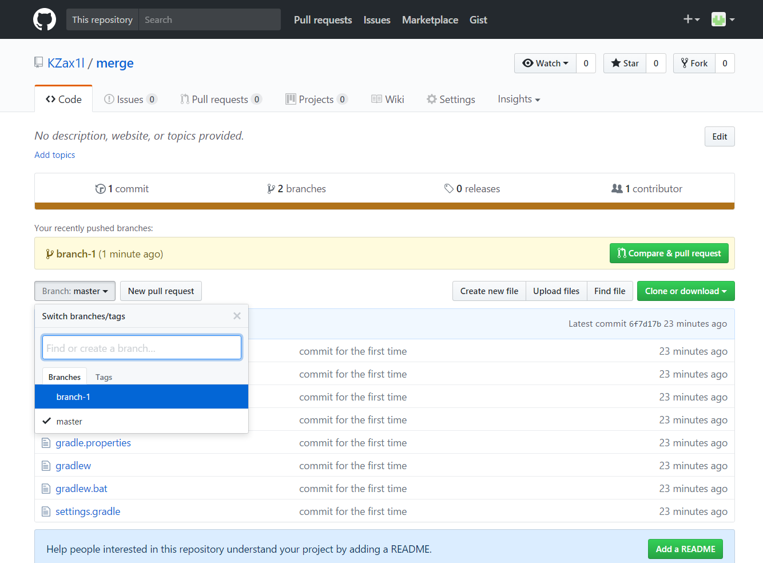The image size is (763, 563).
Task: Focus the Find or create a branch field
Action: 142,347
